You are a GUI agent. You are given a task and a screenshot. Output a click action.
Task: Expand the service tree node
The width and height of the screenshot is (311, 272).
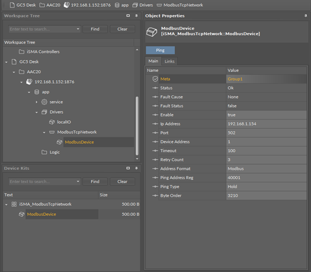(x=37, y=102)
